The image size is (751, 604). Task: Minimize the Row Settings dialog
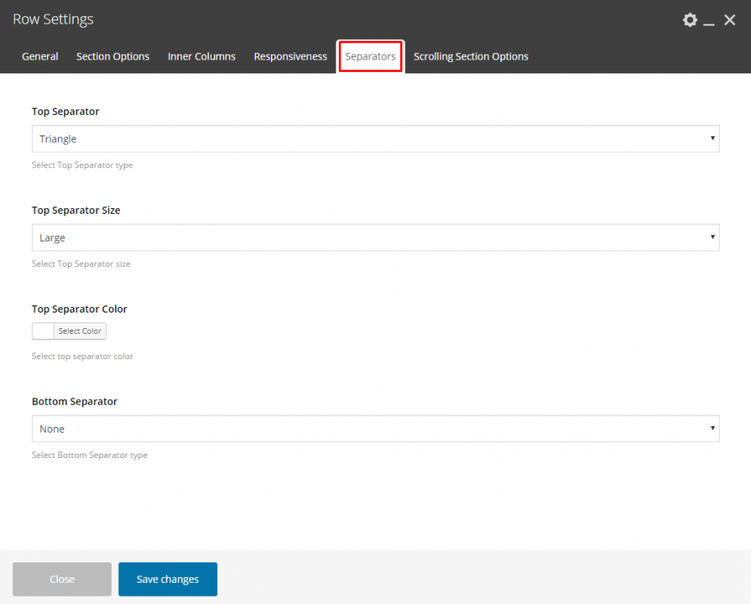pyautogui.click(x=709, y=24)
